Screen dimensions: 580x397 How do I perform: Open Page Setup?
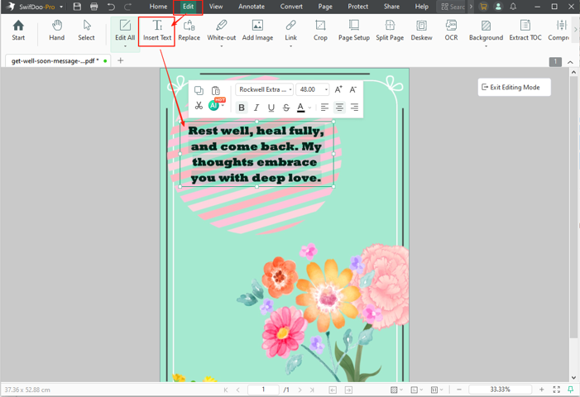pos(354,31)
